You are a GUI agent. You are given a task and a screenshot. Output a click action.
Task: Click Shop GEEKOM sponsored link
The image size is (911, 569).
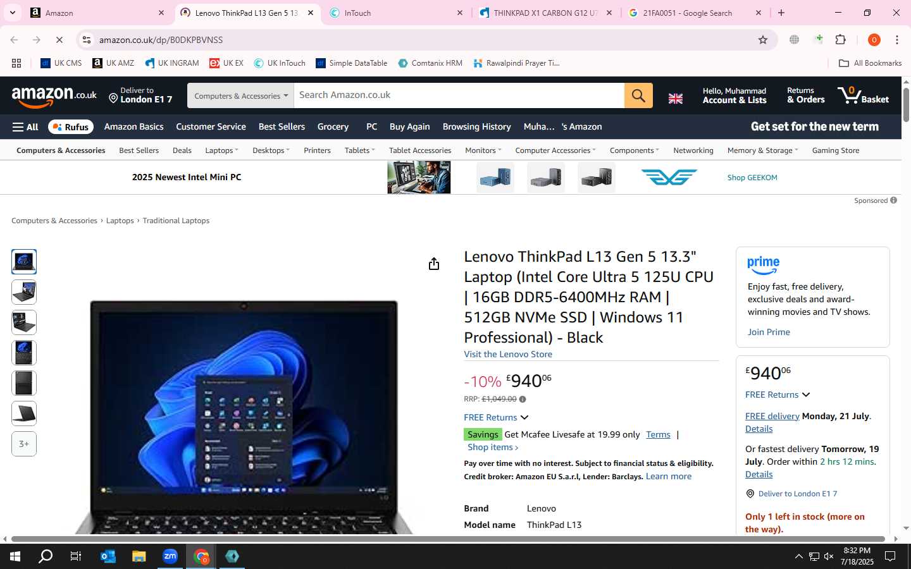click(x=752, y=178)
